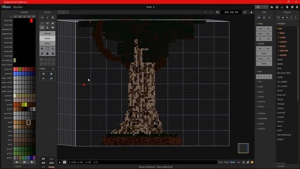Expand the castle folder in project tree
The image size is (300, 169).
point(282,38)
